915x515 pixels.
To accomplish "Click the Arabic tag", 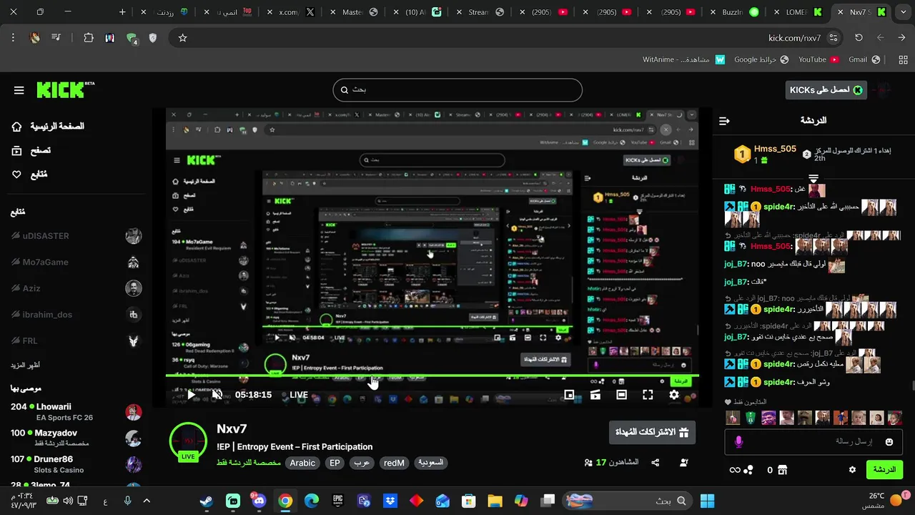I will [x=302, y=463].
